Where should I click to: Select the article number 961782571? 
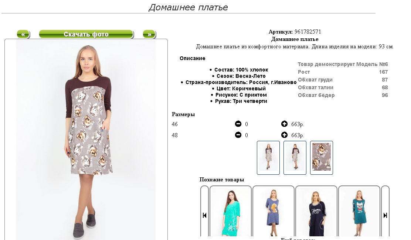308,32
